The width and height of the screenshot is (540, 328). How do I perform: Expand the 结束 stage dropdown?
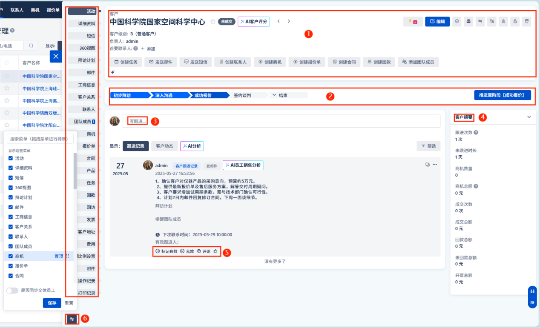[x=274, y=95]
